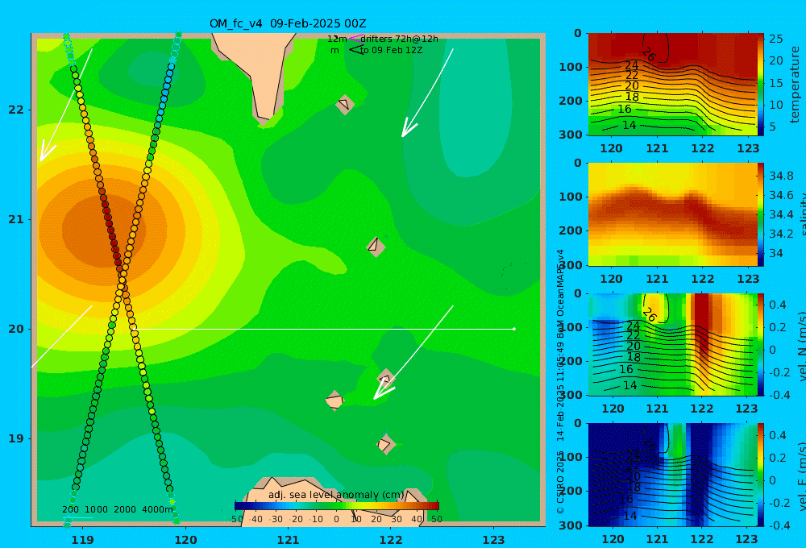Click the latitude label 19 on the main map
Screen dimensions: 806x548
click(x=16, y=438)
